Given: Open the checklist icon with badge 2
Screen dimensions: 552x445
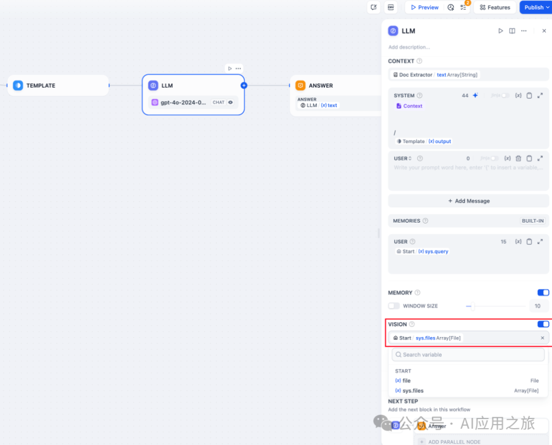Looking at the screenshot, I should pyautogui.click(x=464, y=8).
